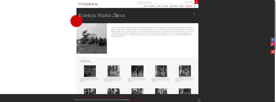Click the FotoKarta logo
276x102 pixels.
coord(88,4)
